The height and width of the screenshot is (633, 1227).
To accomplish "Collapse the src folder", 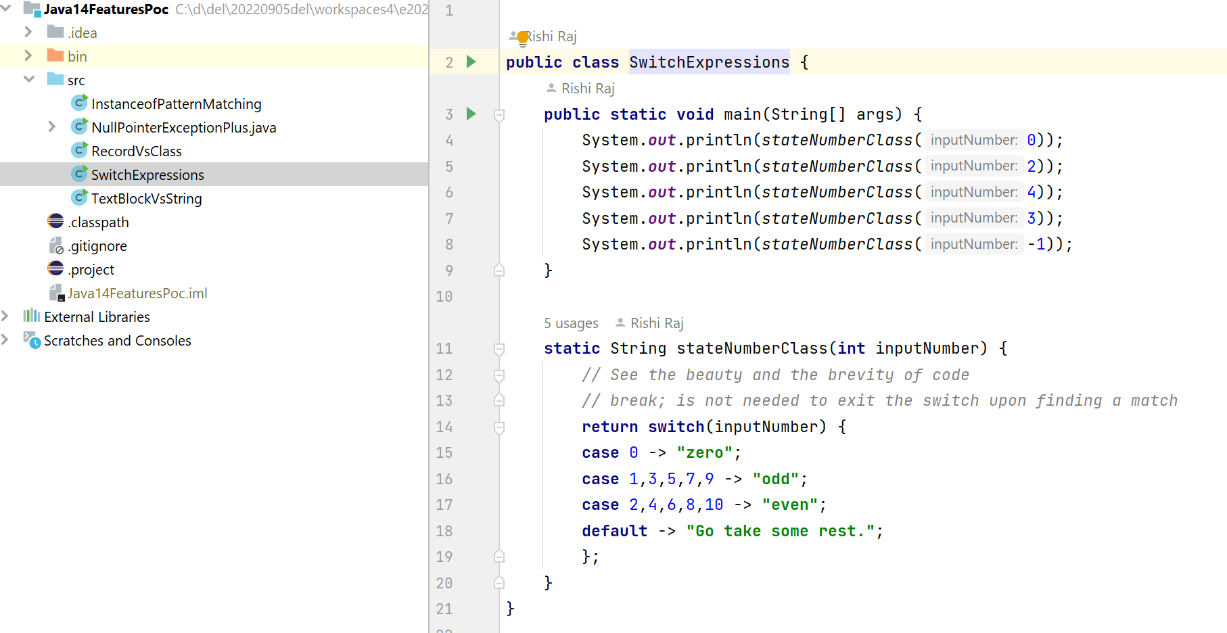I will pyautogui.click(x=28, y=80).
